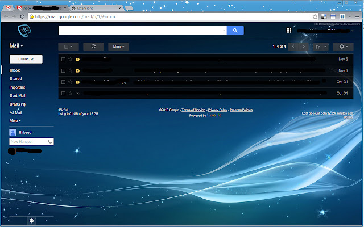Bookmark this page with the star icon
Viewport: 364px width, 227px height.
coord(315,16)
